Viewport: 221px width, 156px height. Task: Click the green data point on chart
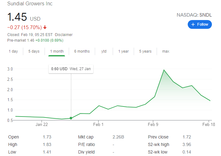[71, 118]
